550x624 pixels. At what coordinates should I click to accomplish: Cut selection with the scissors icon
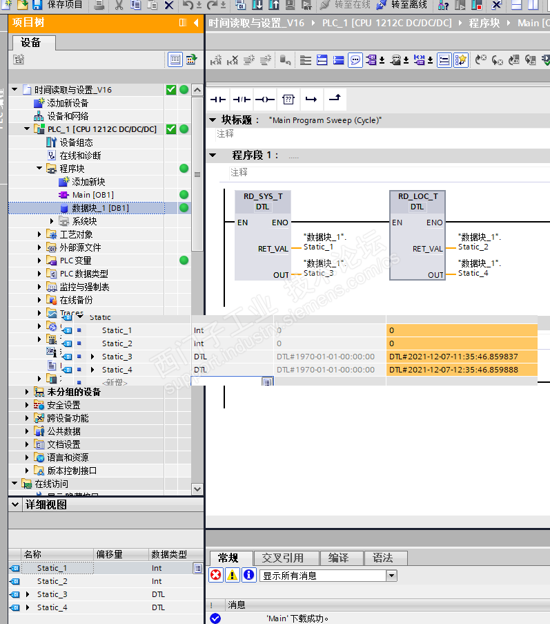tap(119, 4)
